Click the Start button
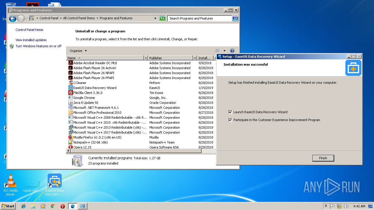Viewport: 374px width, 210px height. pyautogui.click(x=8, y=206)
